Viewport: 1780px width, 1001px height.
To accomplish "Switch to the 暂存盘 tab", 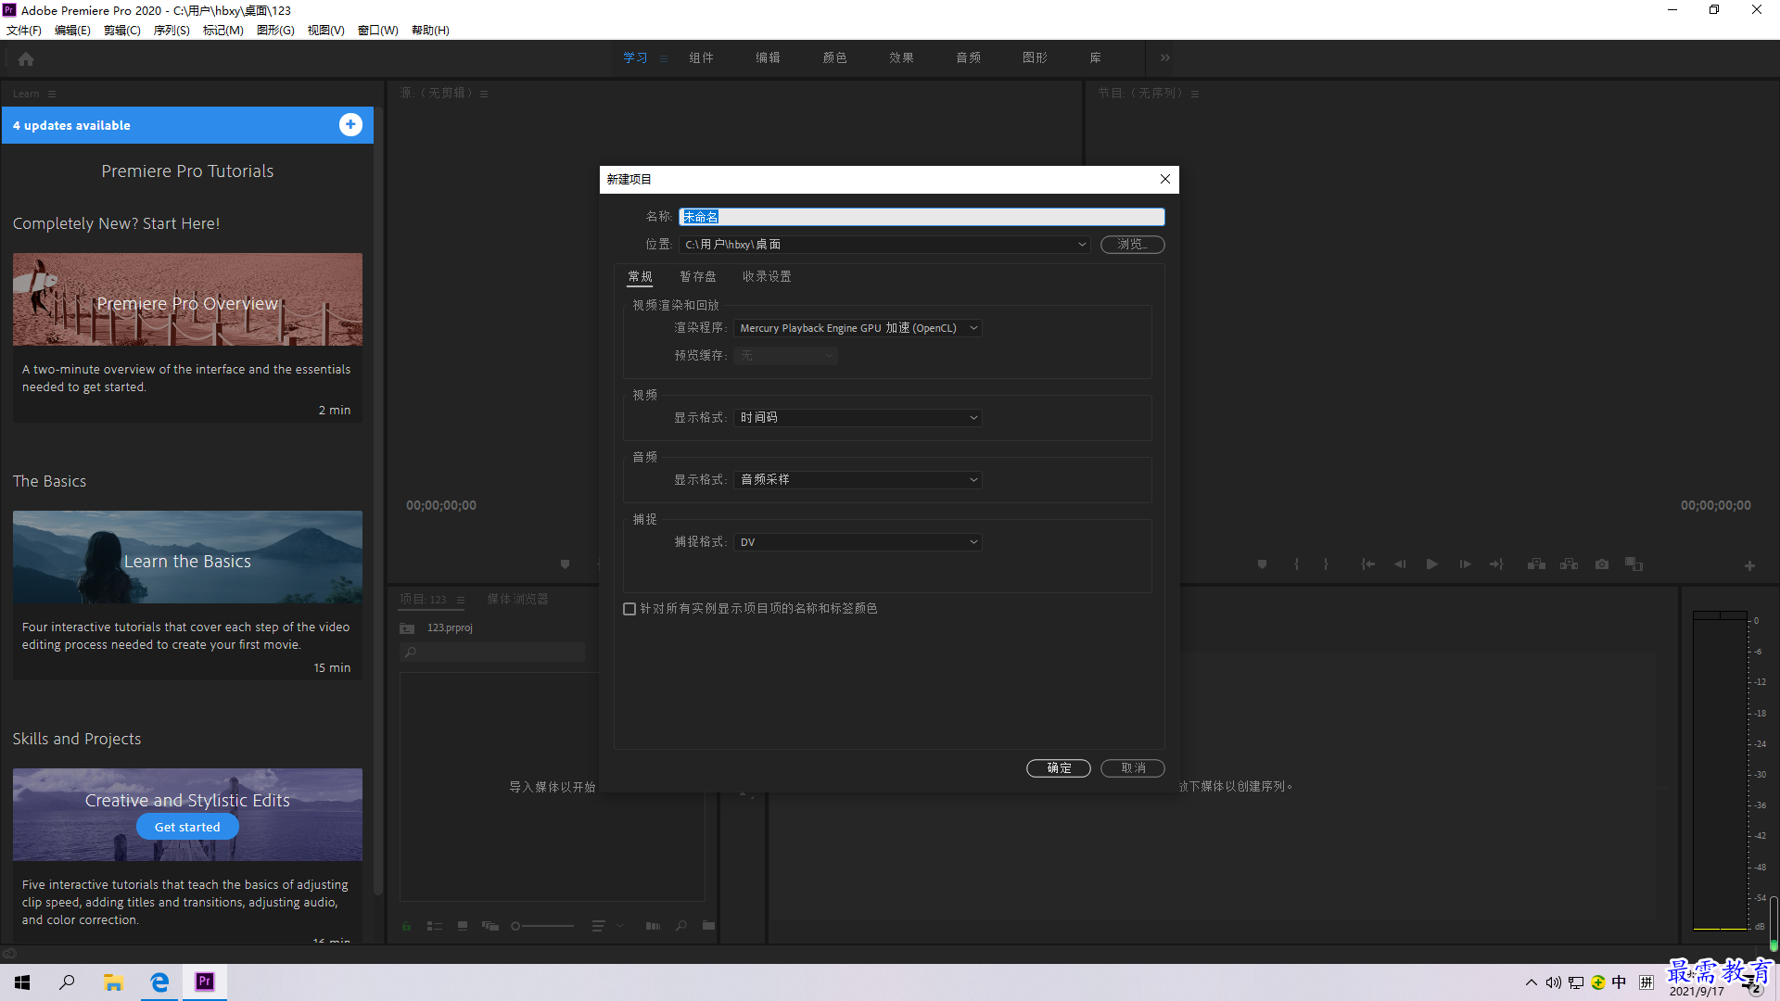I will tap(698, 276).
